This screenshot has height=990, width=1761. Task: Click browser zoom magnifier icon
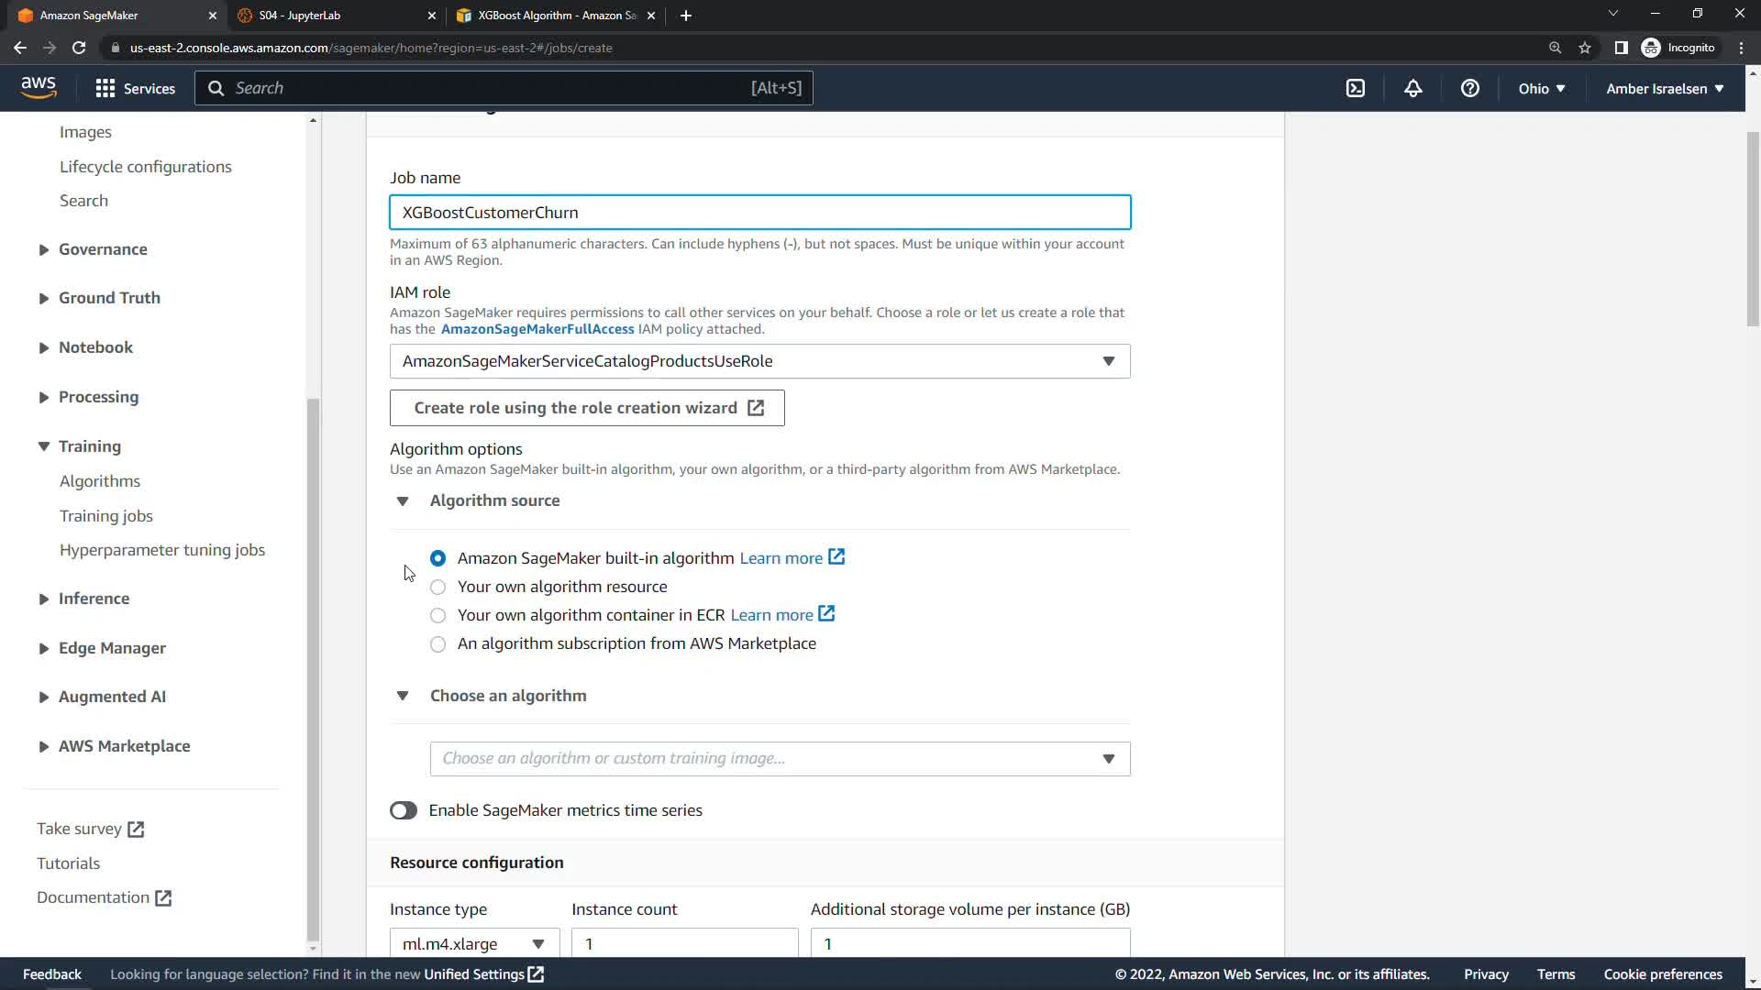[x=1555, y=48]
